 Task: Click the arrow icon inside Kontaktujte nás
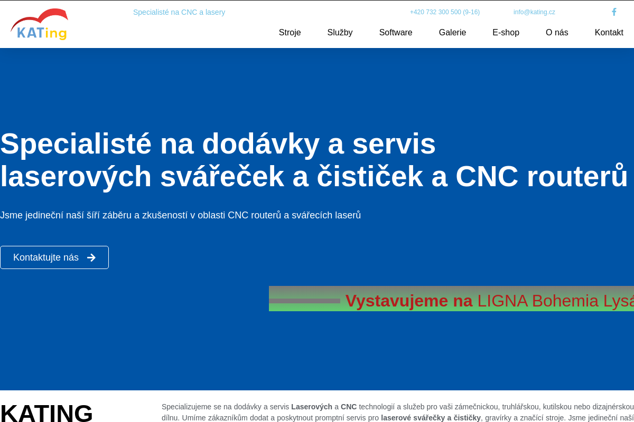[92, 257]
